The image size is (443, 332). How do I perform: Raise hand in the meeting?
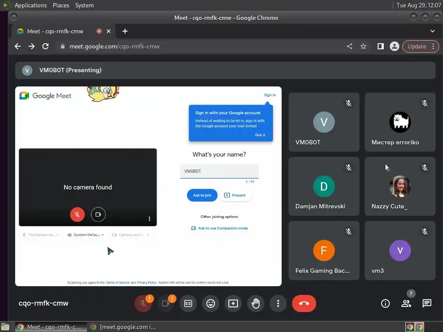click(x=256, y=303)
